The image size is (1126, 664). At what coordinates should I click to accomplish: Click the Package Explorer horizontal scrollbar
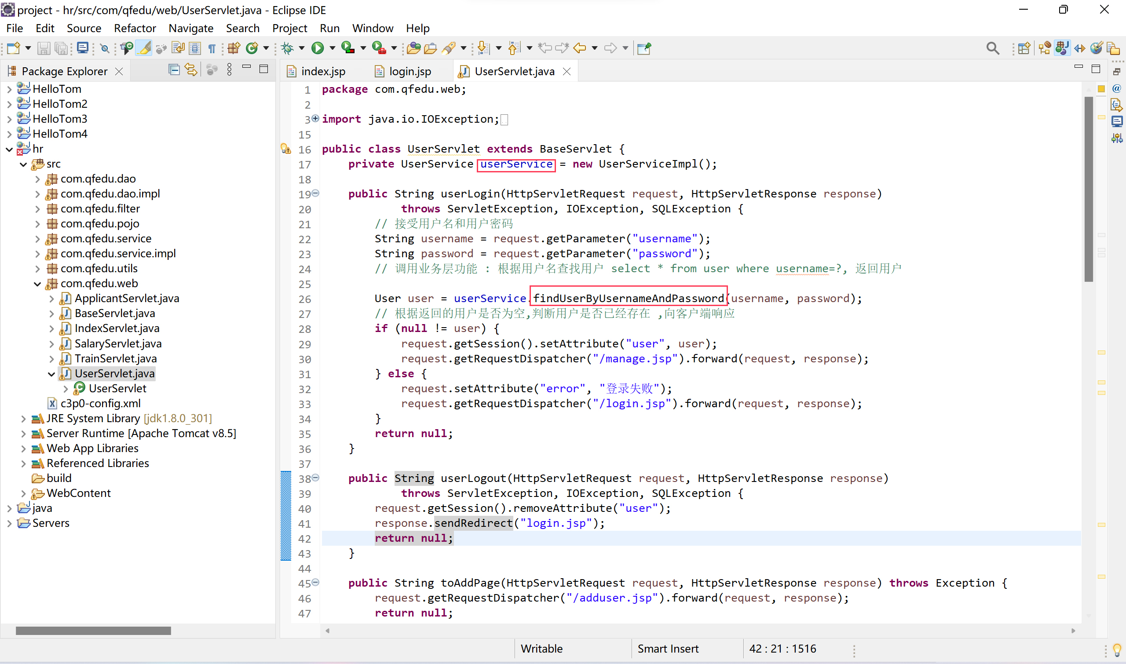tap(93, 631)
